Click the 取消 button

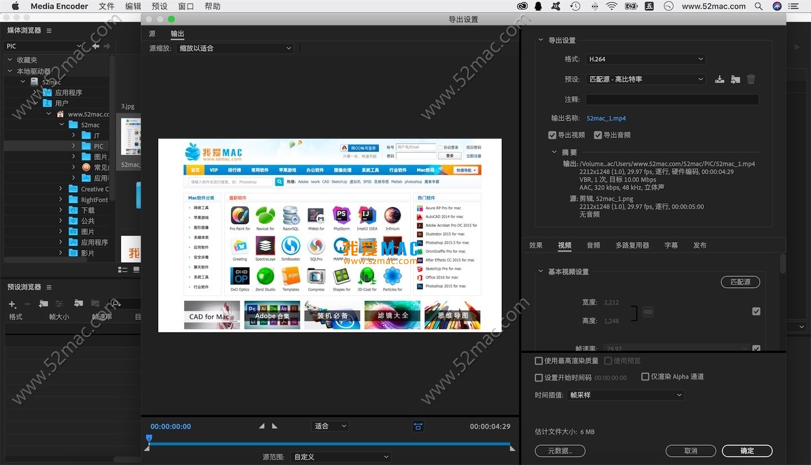pos(691,451)
